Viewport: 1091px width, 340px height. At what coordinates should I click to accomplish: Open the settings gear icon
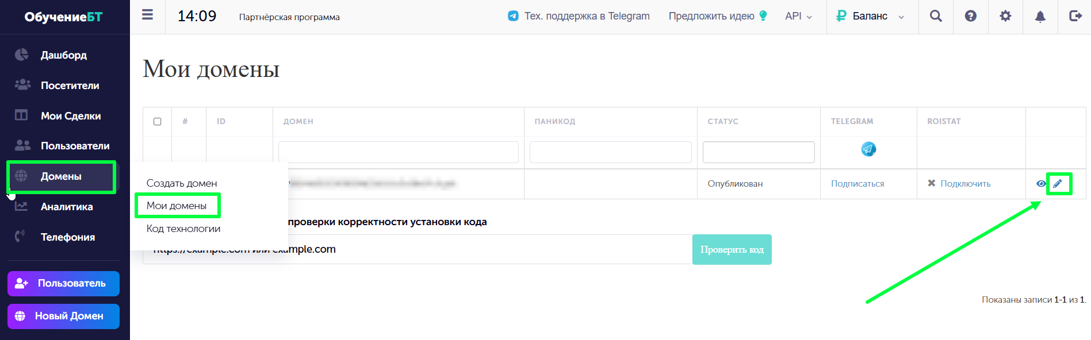pyautogui.click(x=1005, y=16)
